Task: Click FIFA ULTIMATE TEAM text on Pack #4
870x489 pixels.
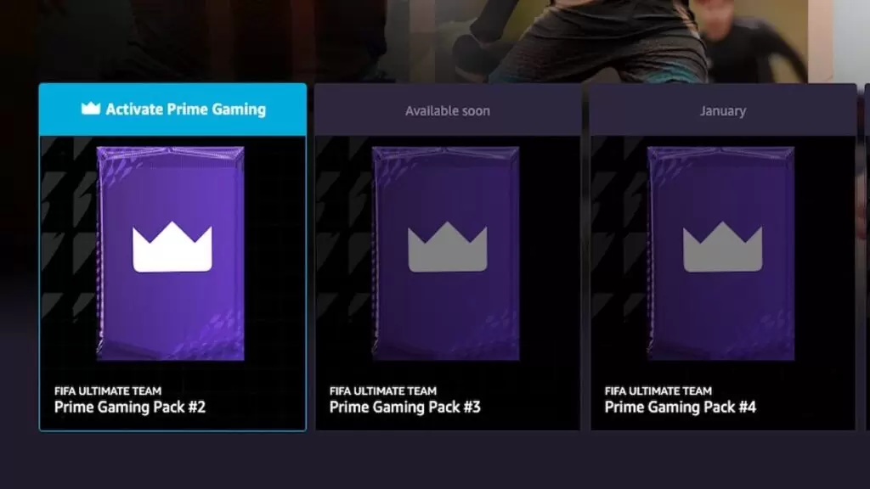Action: (x=658, y=391)
